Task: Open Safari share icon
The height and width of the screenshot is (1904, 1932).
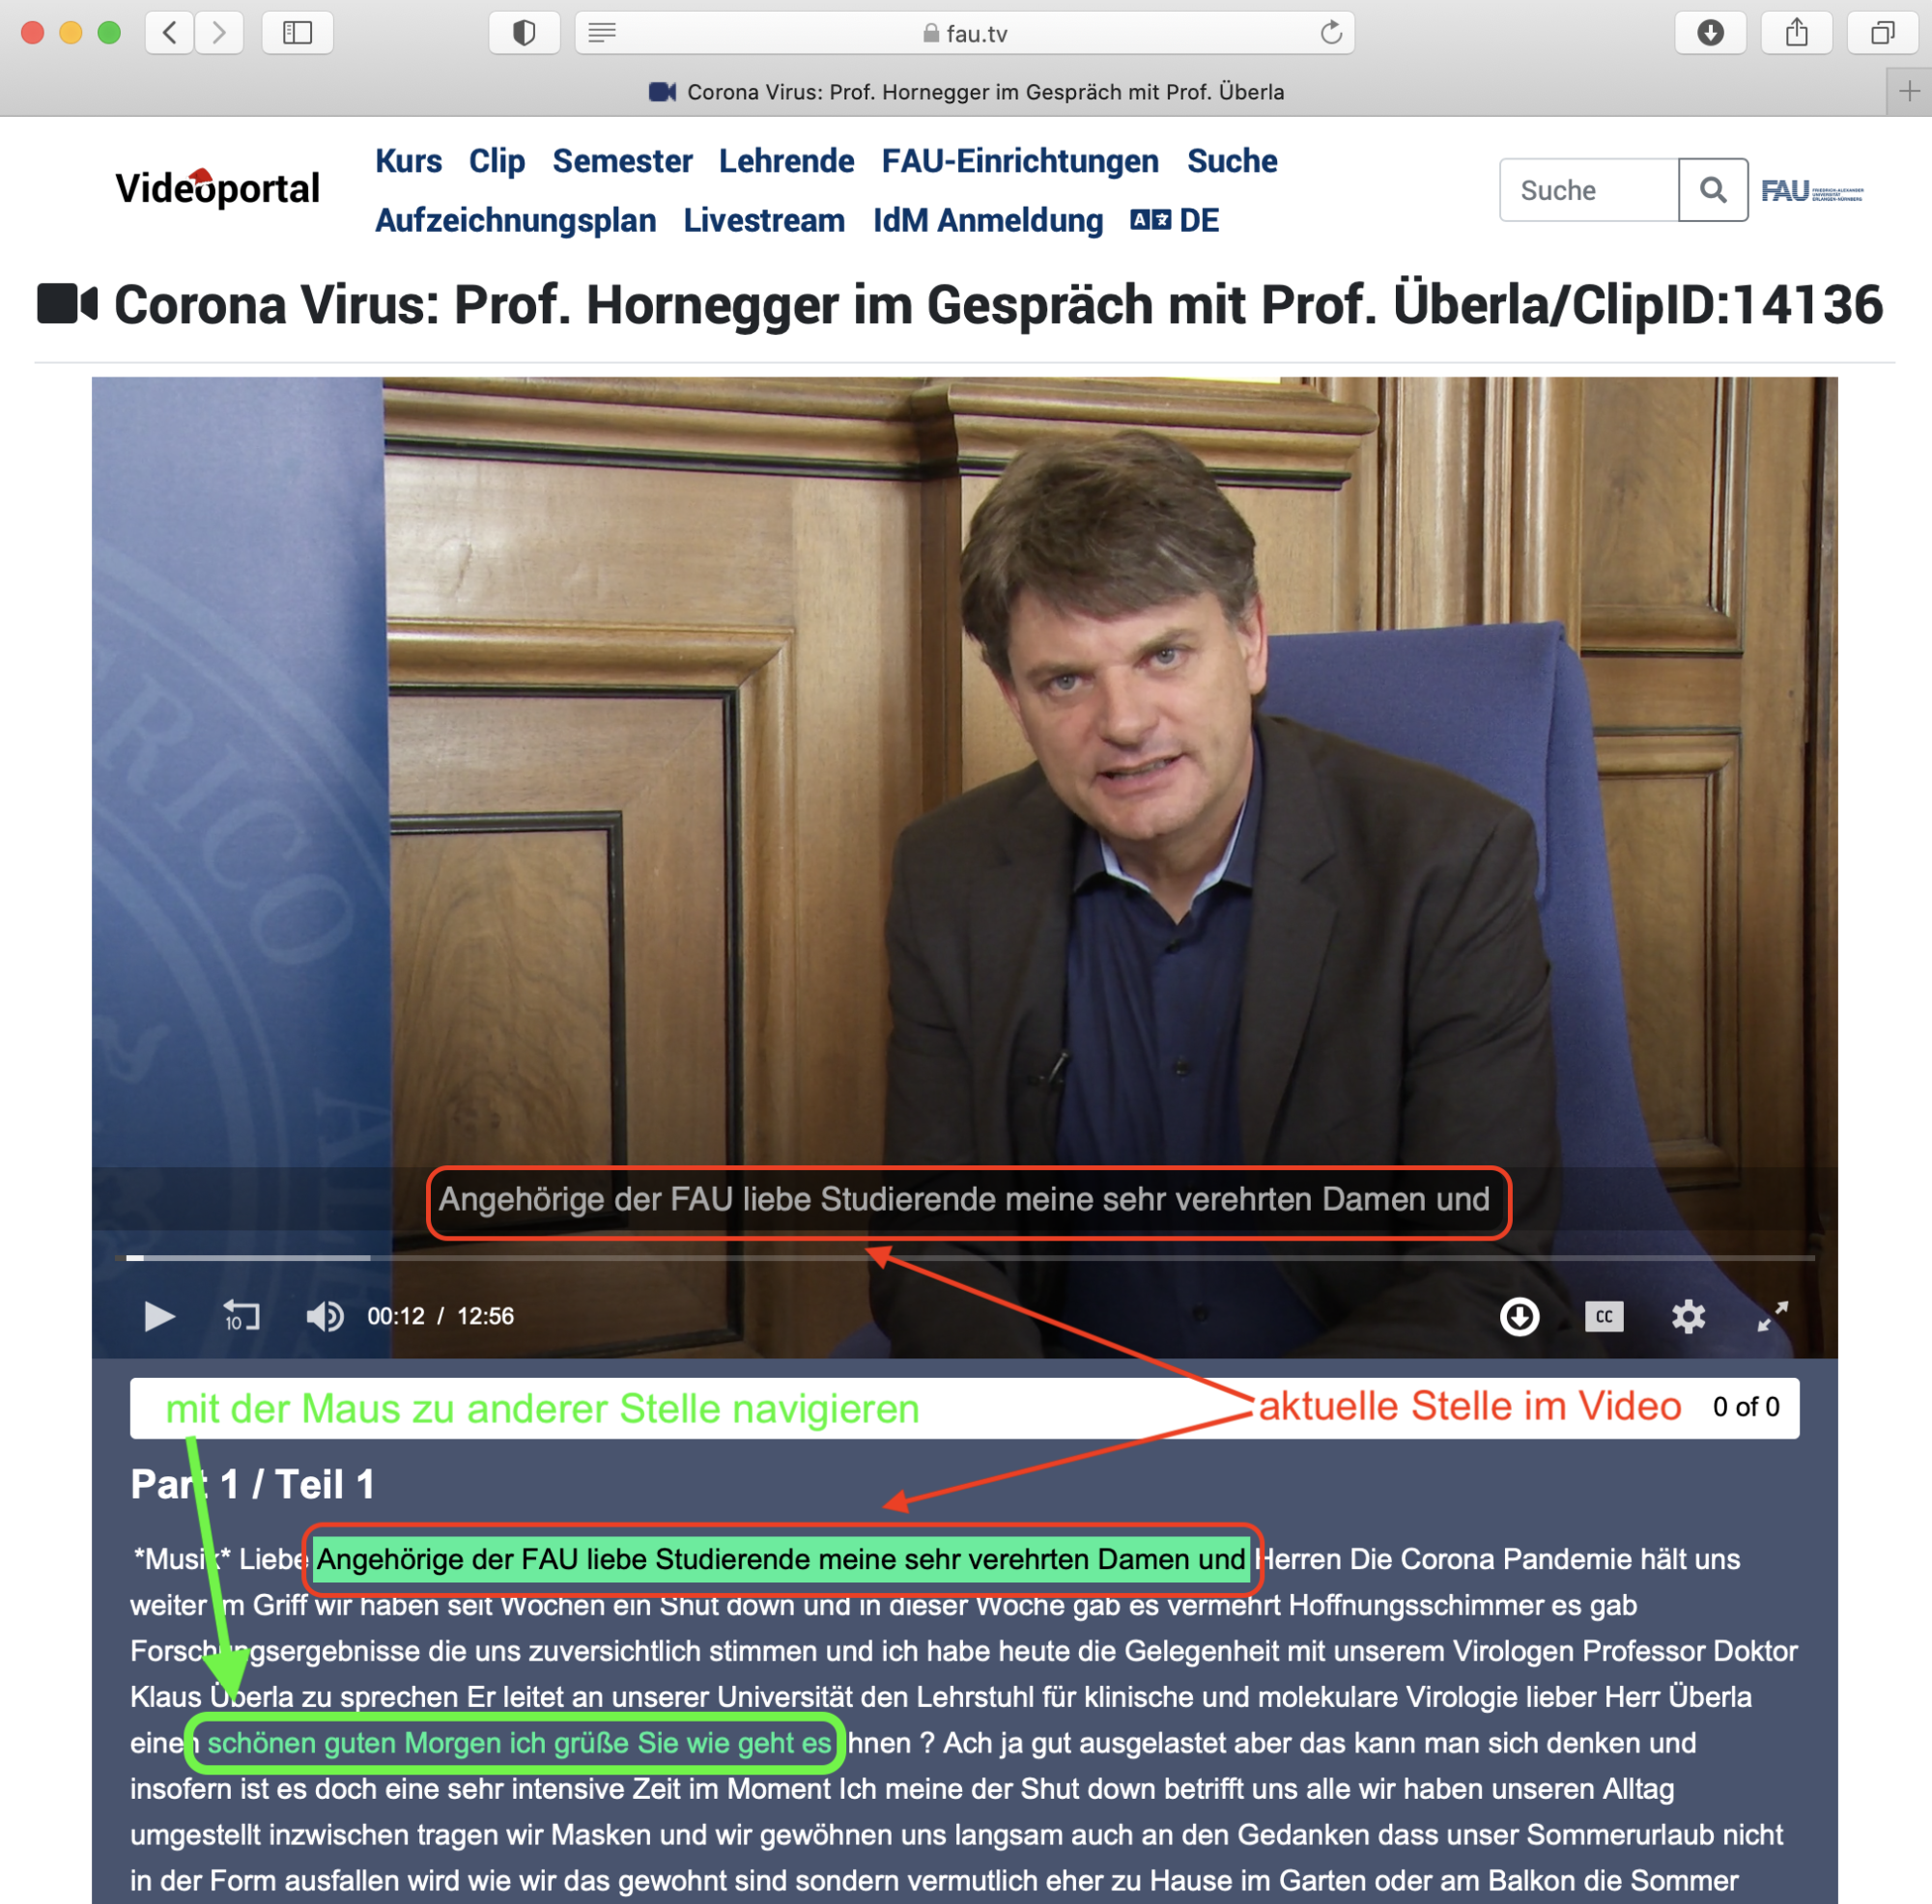Action: (1797, 33)
